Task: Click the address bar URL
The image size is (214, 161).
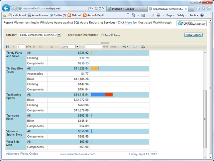Action: [x=41, y=8]
